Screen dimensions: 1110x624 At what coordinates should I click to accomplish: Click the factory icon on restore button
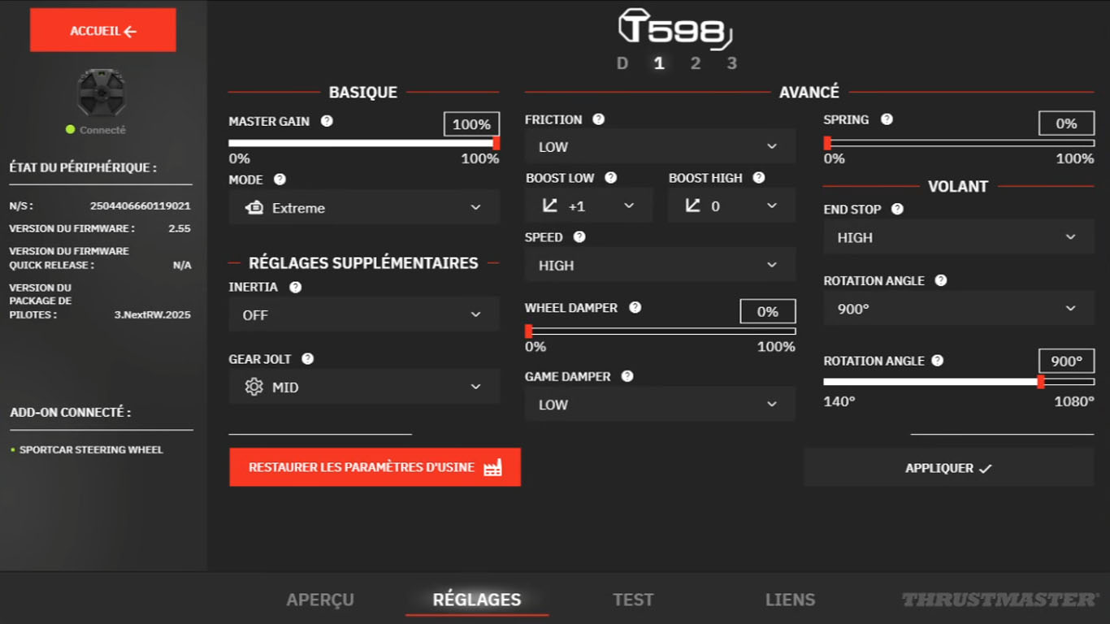[x=492, y=467]
